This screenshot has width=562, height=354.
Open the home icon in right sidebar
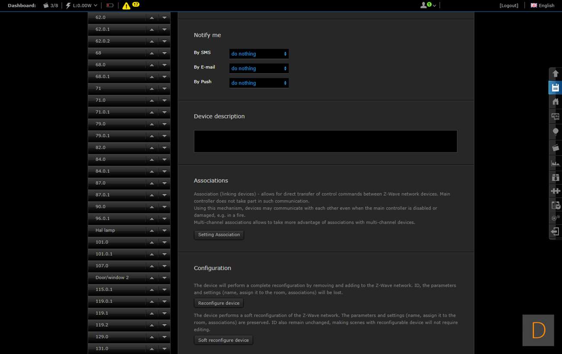tap(556, 102)
